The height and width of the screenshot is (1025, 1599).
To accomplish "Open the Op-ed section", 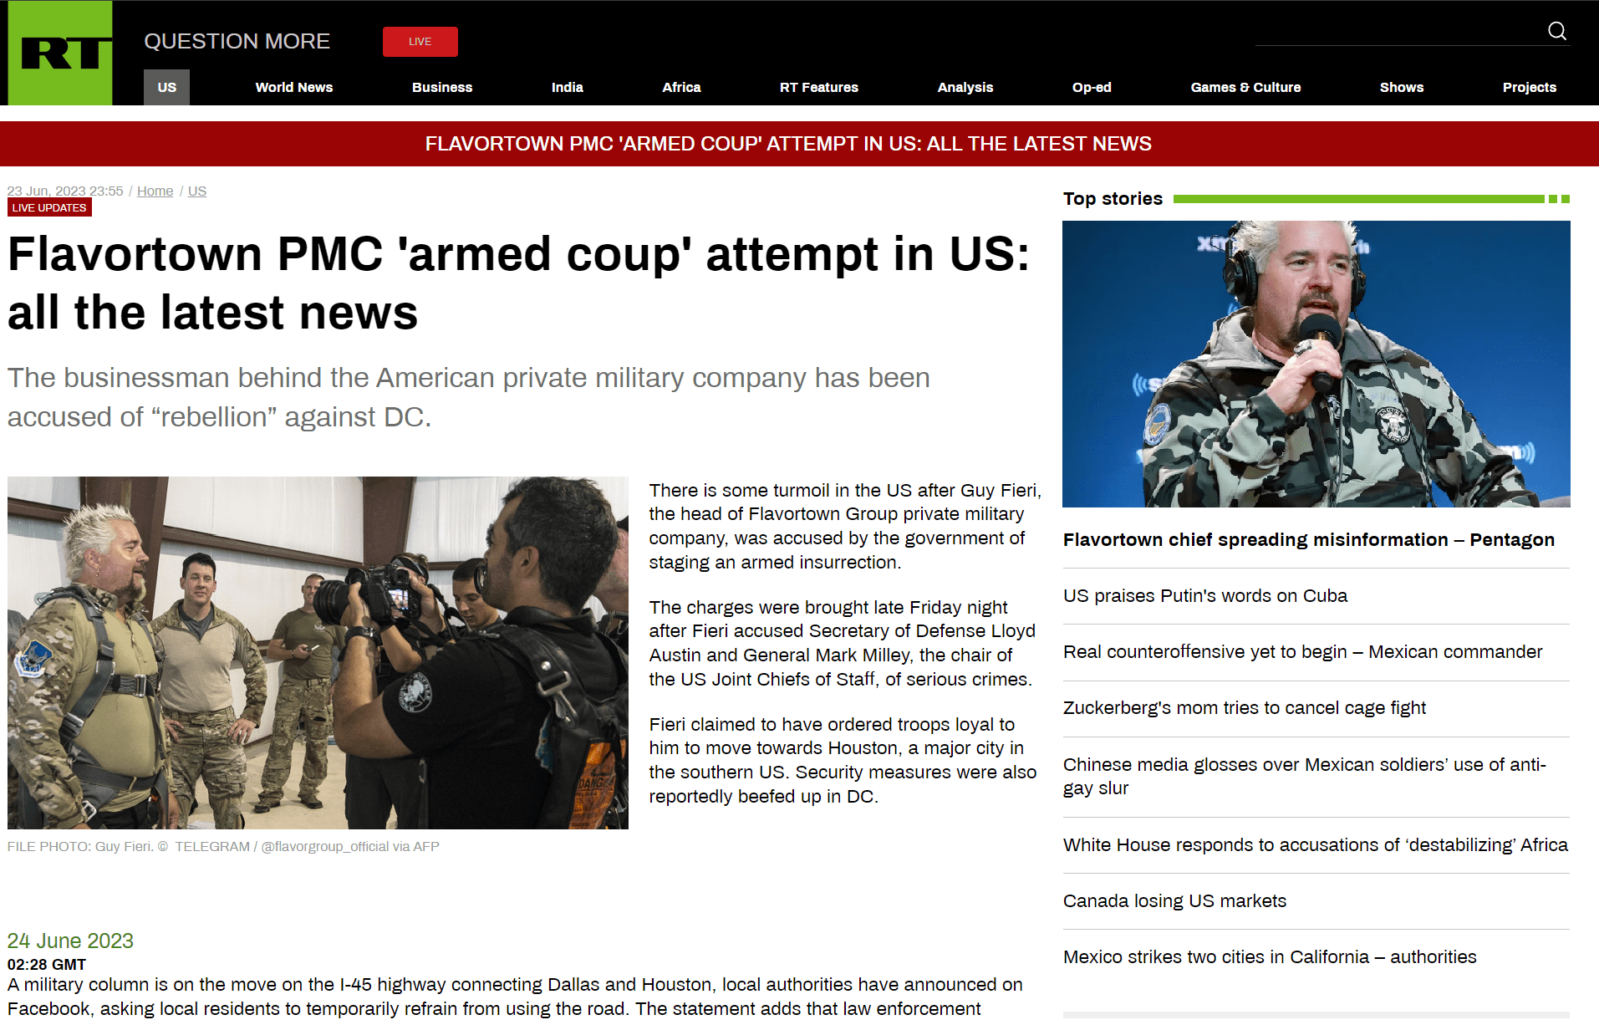I will coord(1092,87).
